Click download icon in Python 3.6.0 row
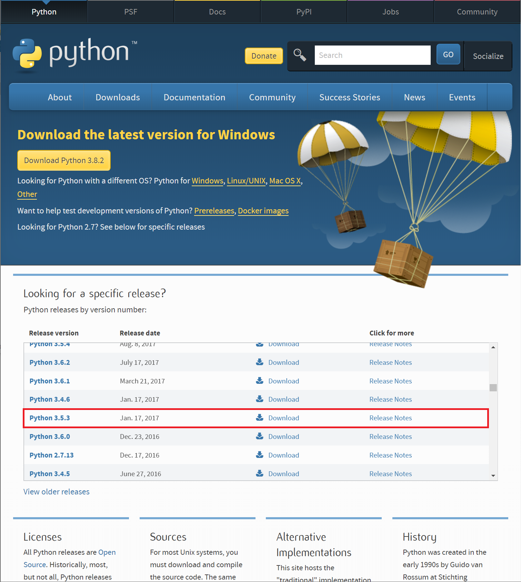 coord(260,436)
